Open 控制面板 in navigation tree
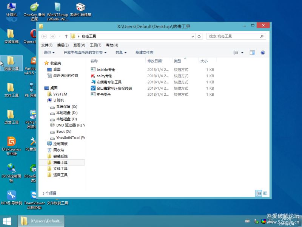The height and width of the screenshot is (227, 302). [58, 144]
